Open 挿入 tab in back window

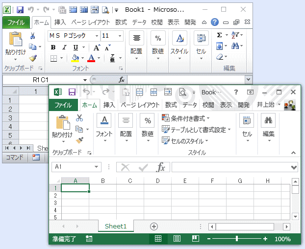[x=60, y=23]
